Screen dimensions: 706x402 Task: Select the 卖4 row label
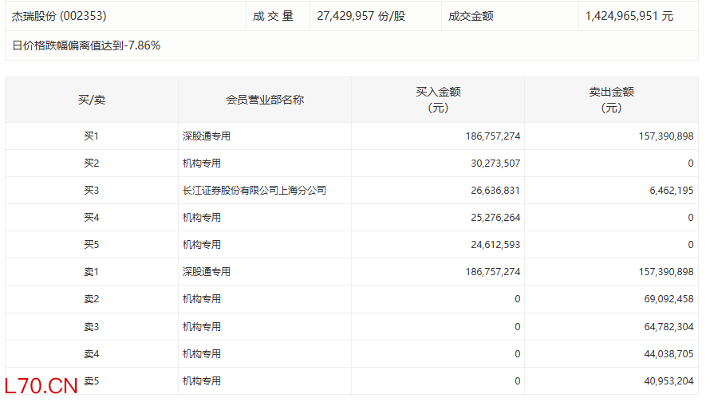click(x=91, y=353)
